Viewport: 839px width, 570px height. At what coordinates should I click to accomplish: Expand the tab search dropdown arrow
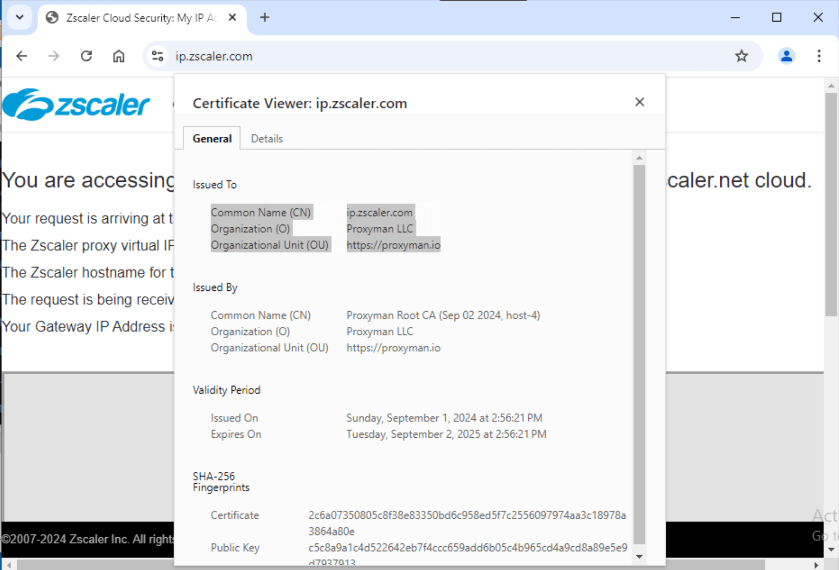pos(19,18)
